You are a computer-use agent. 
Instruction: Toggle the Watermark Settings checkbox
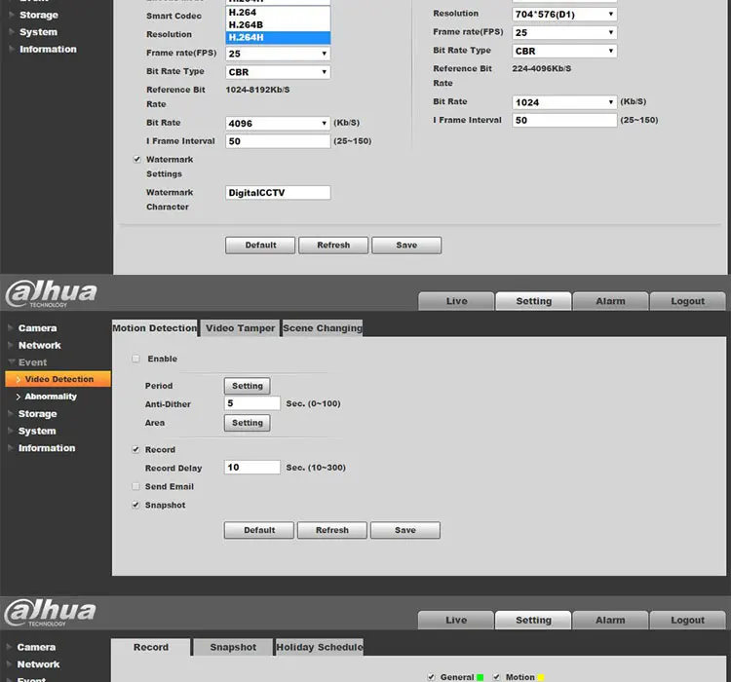(x=136, y=160)
